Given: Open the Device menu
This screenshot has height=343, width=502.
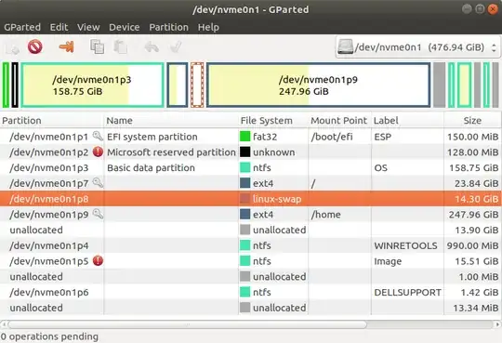Looking at the screenshot, I should 125,27.
